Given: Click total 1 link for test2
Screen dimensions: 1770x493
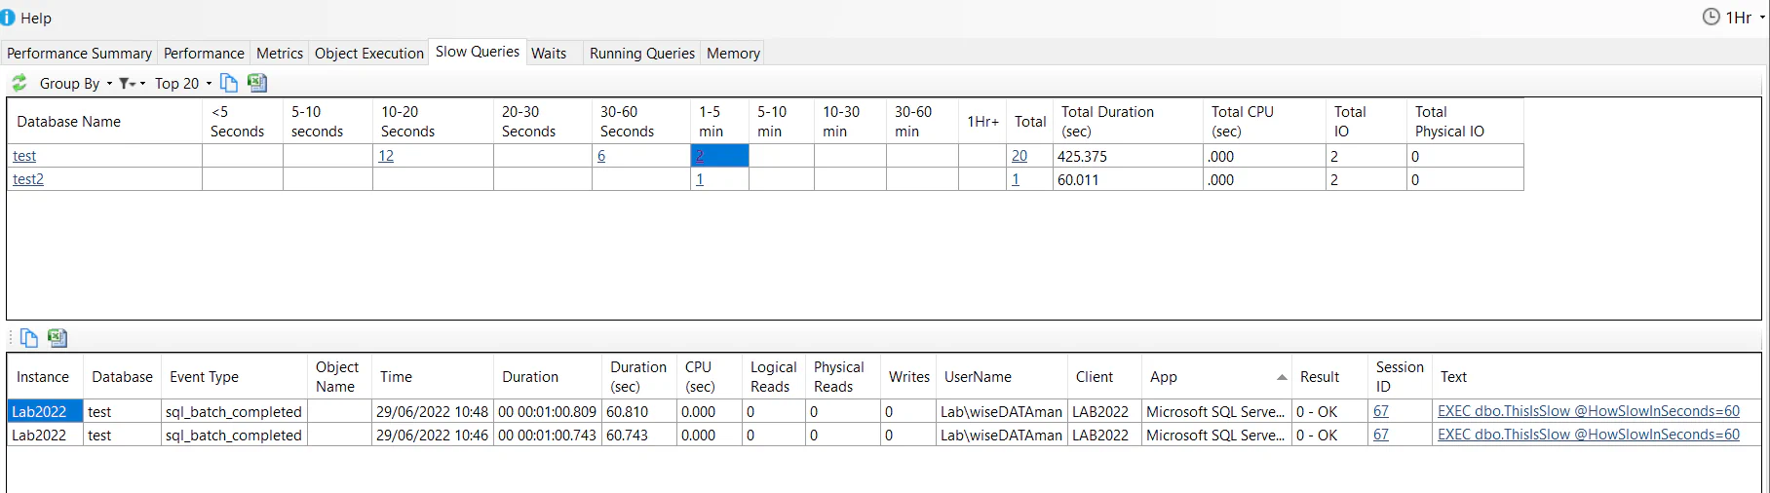Looking at the screenshot, I should (x=1016, y=179).
